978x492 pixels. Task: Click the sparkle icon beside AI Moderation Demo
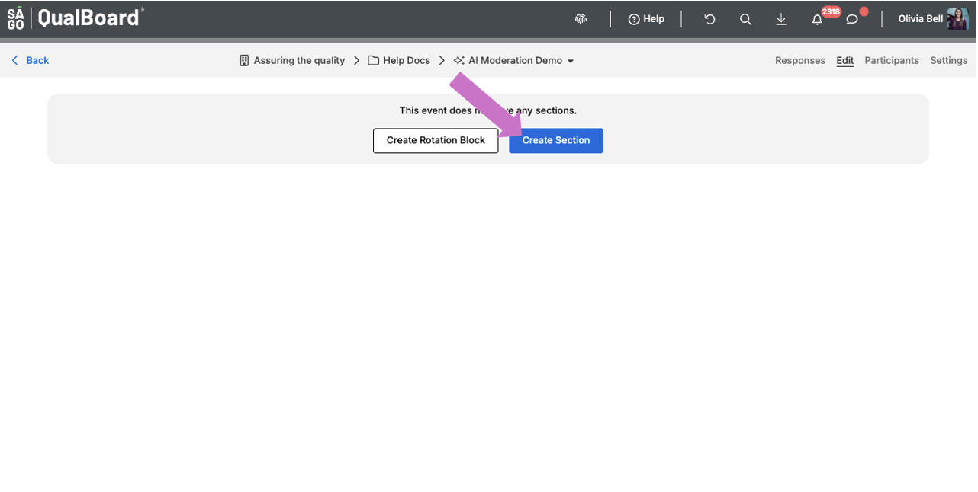pos(458,60)
